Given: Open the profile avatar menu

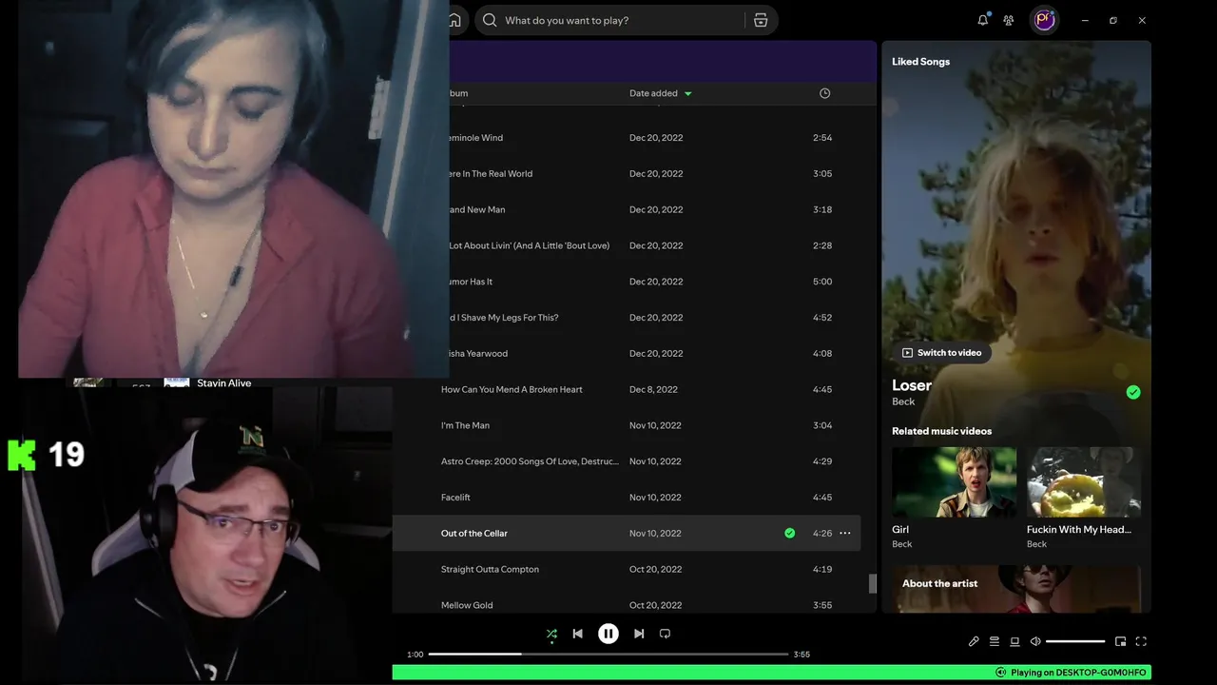Looking at the screenshot, I should pos(1045,20).
